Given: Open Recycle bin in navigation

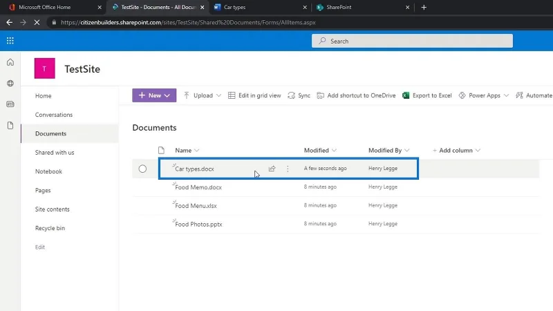Looking at the screenshot, I should pos(50,228).
